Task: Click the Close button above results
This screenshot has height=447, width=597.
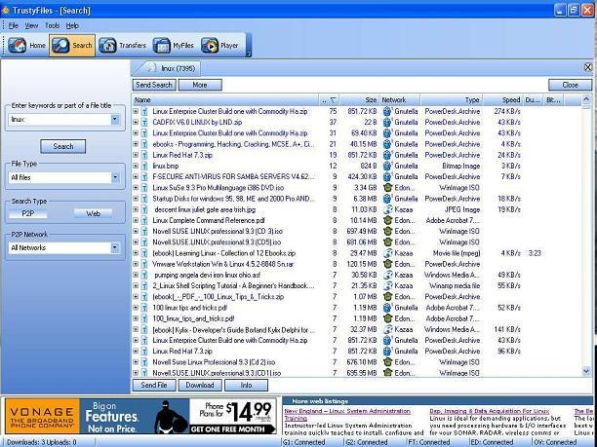Action: click(x=570, y=85)
